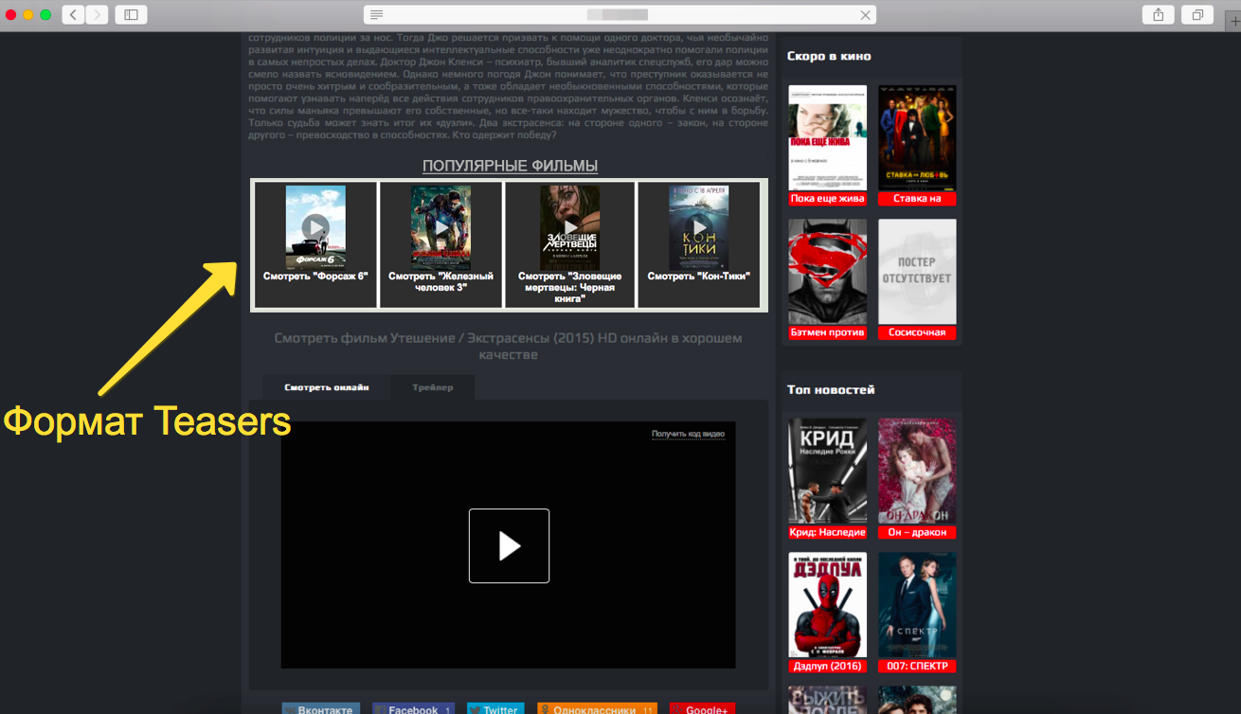The width and height of the screenshot is (1241, 714).
Task: Click the Скоро в кино heading
Action: (829, 57)
